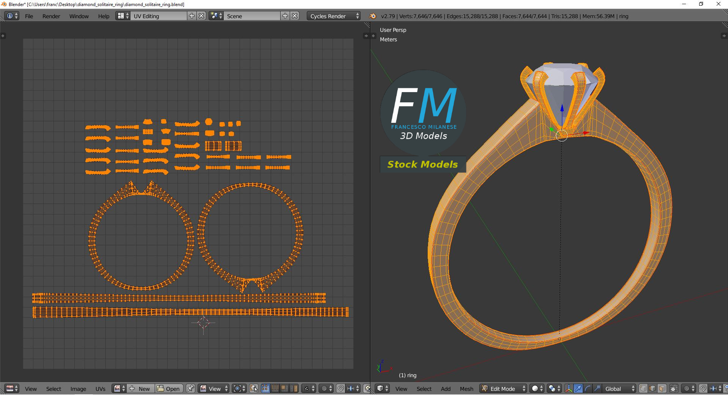The height and width of the screenshot is (395, 728).
Task: Pin the image in the UV editor header
Action: point(190,389)
